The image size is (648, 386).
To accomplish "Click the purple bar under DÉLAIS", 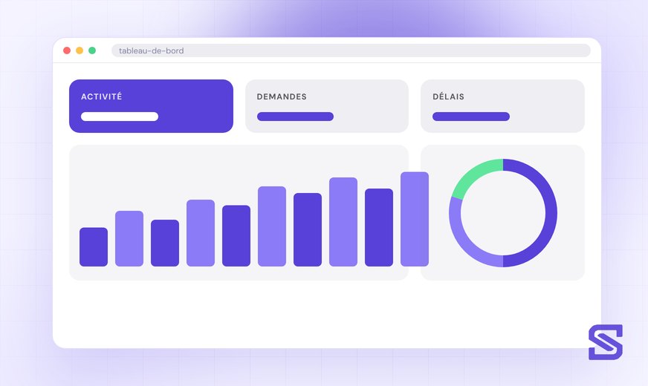I will pyautogui.click(x=471, y=117).
